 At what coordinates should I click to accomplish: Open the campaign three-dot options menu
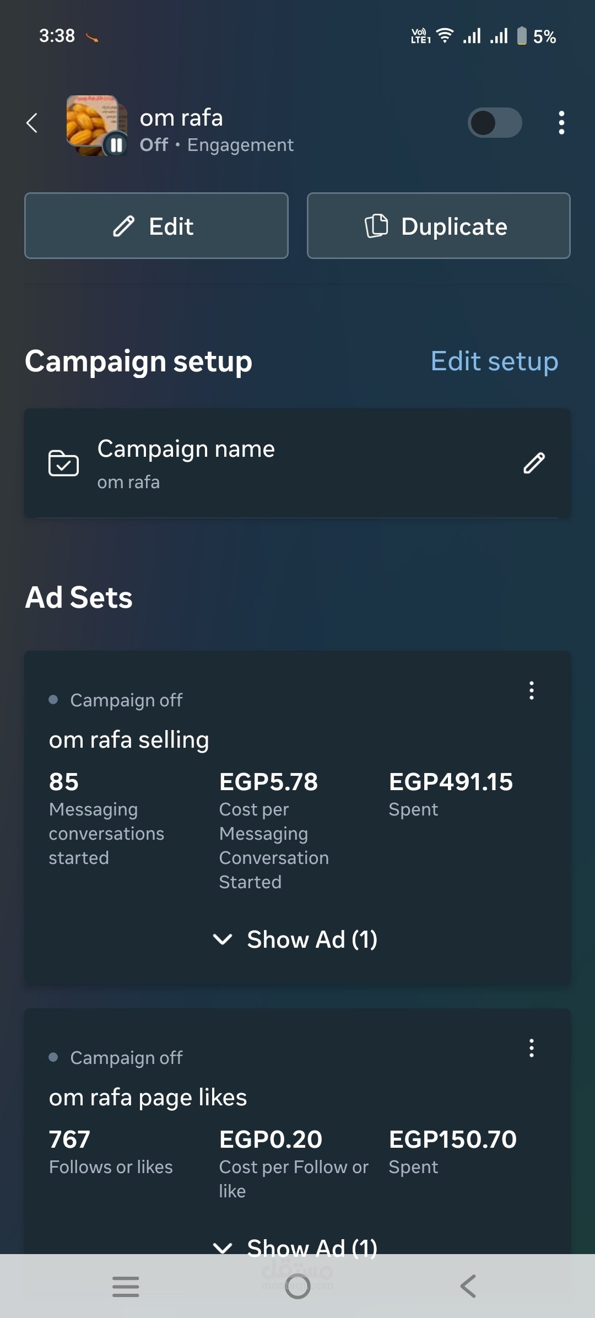(561, 123)
